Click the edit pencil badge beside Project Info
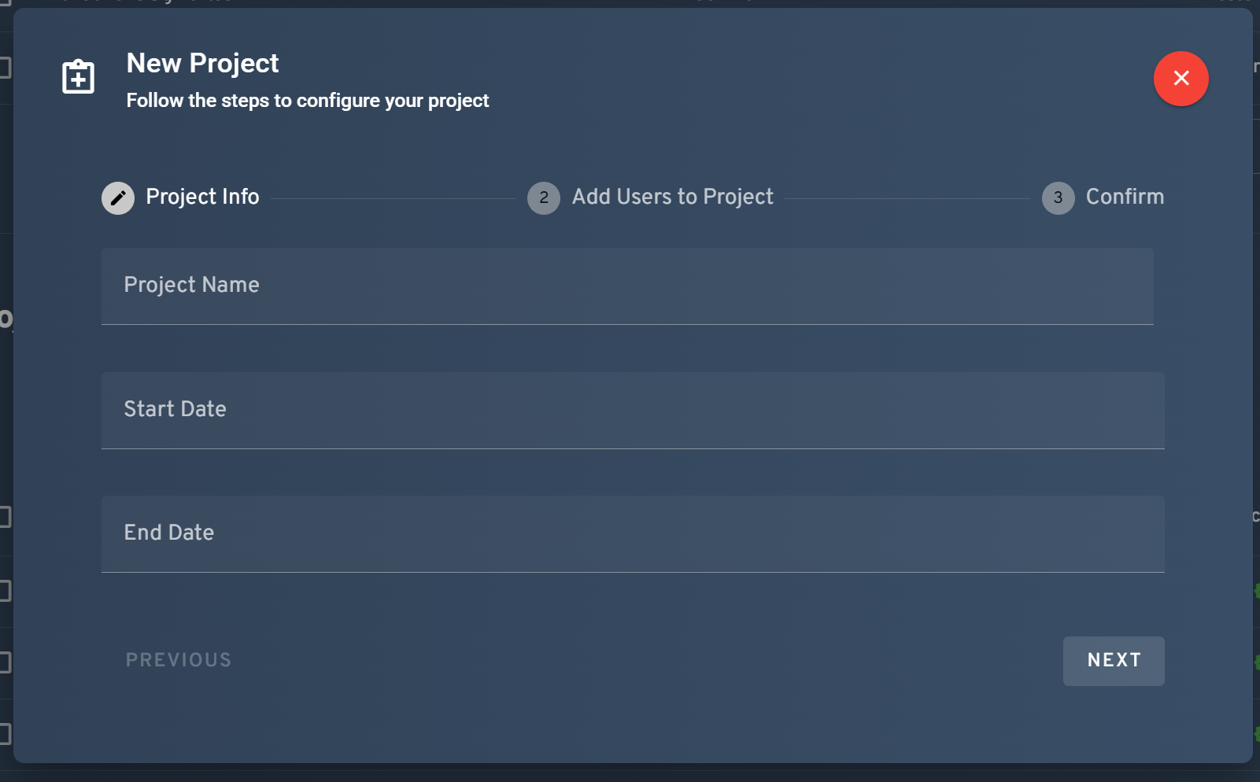1260x782 pixels. click(x=118, y=197)
